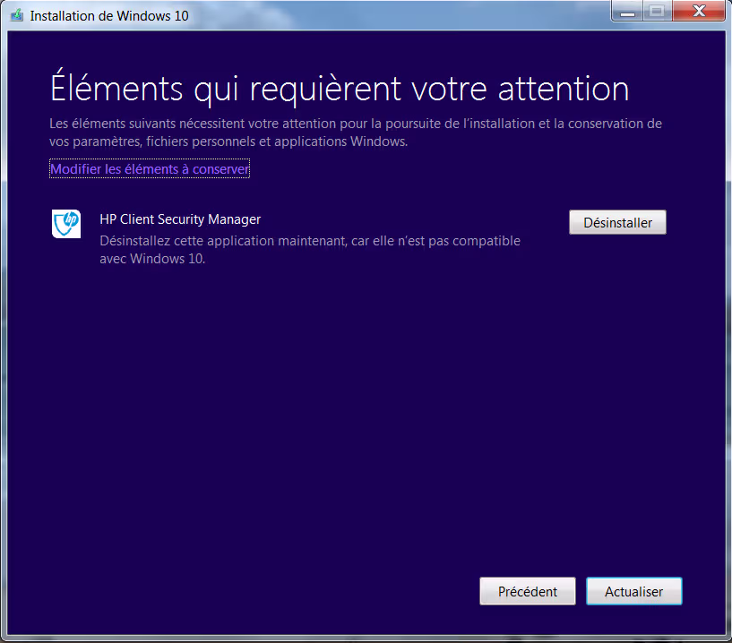Click the empty title bar area
The image size is (732, 643).
(403, 15)
